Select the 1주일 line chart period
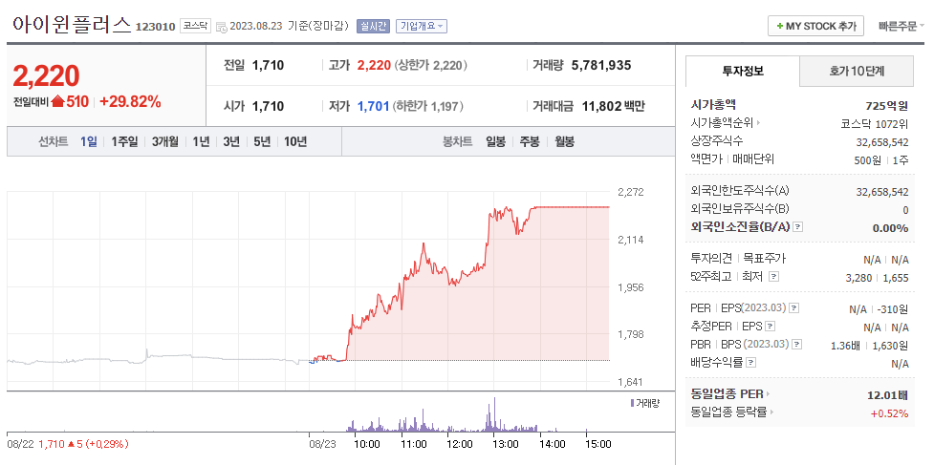 pos(124,141)
